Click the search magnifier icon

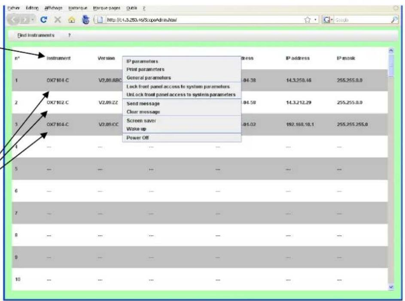tap(394, 20)
